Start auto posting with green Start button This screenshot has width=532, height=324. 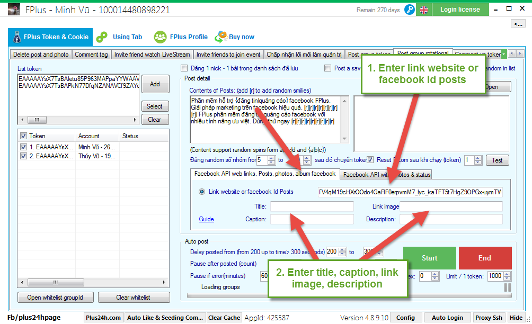pos(430,258)
